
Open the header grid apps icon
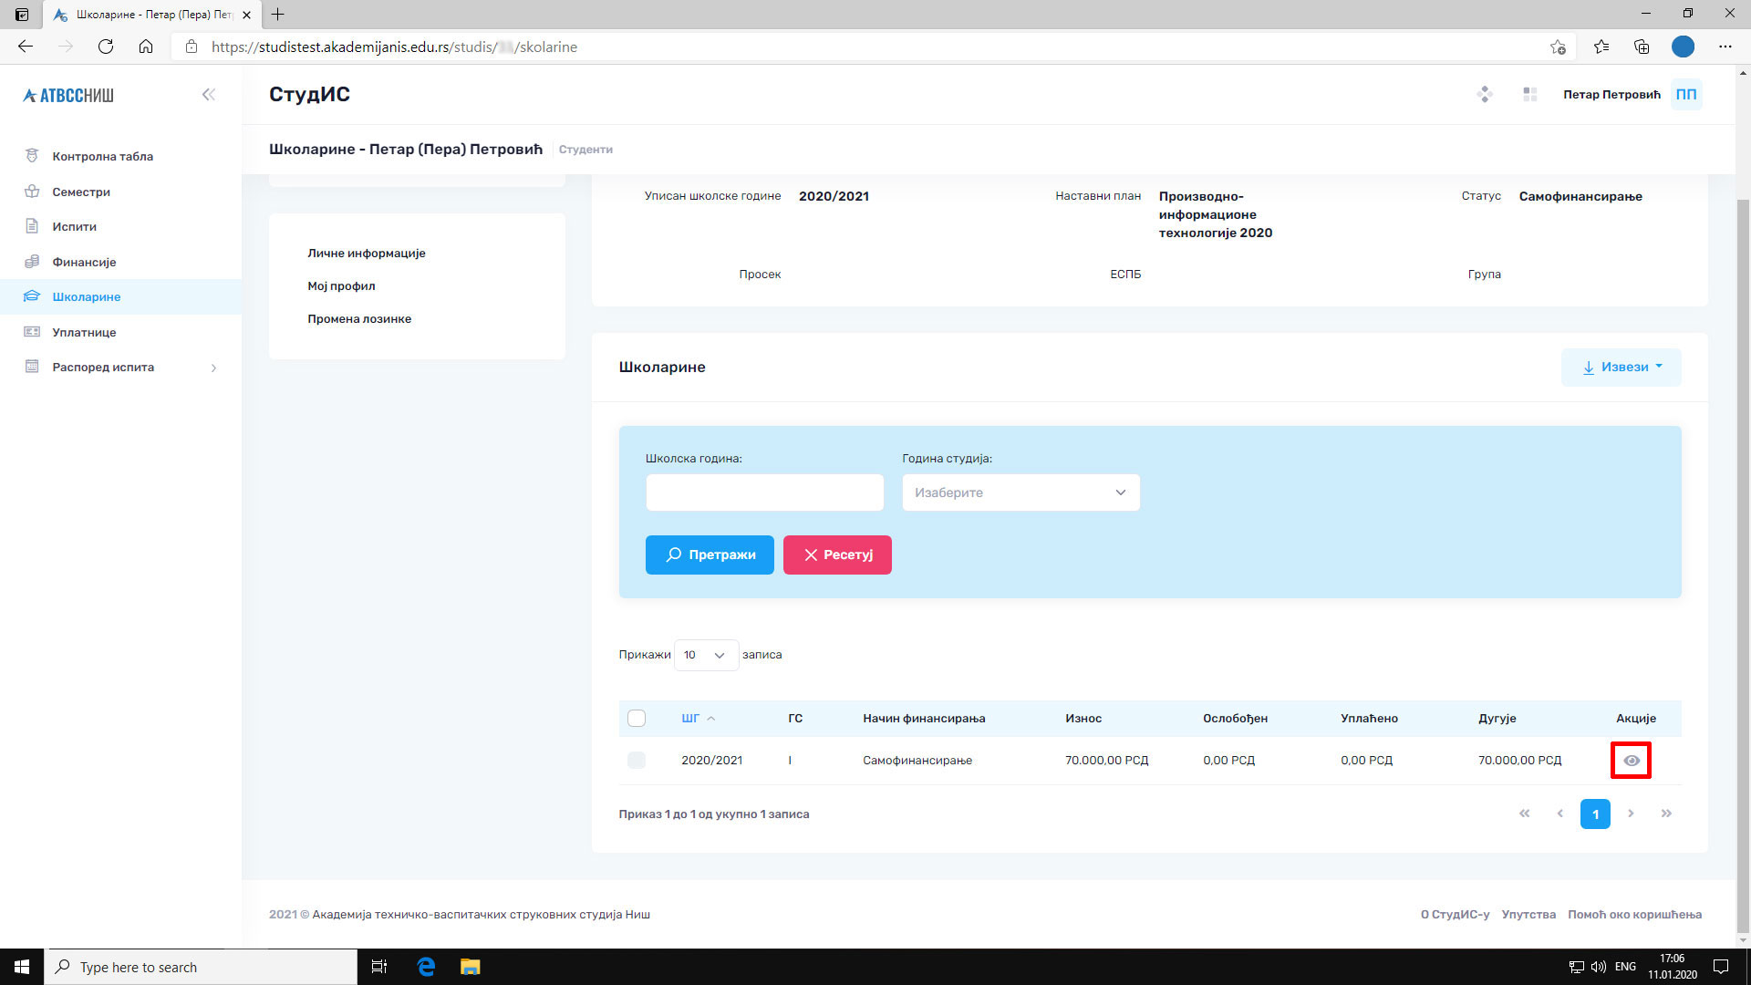pos(1530,94)
